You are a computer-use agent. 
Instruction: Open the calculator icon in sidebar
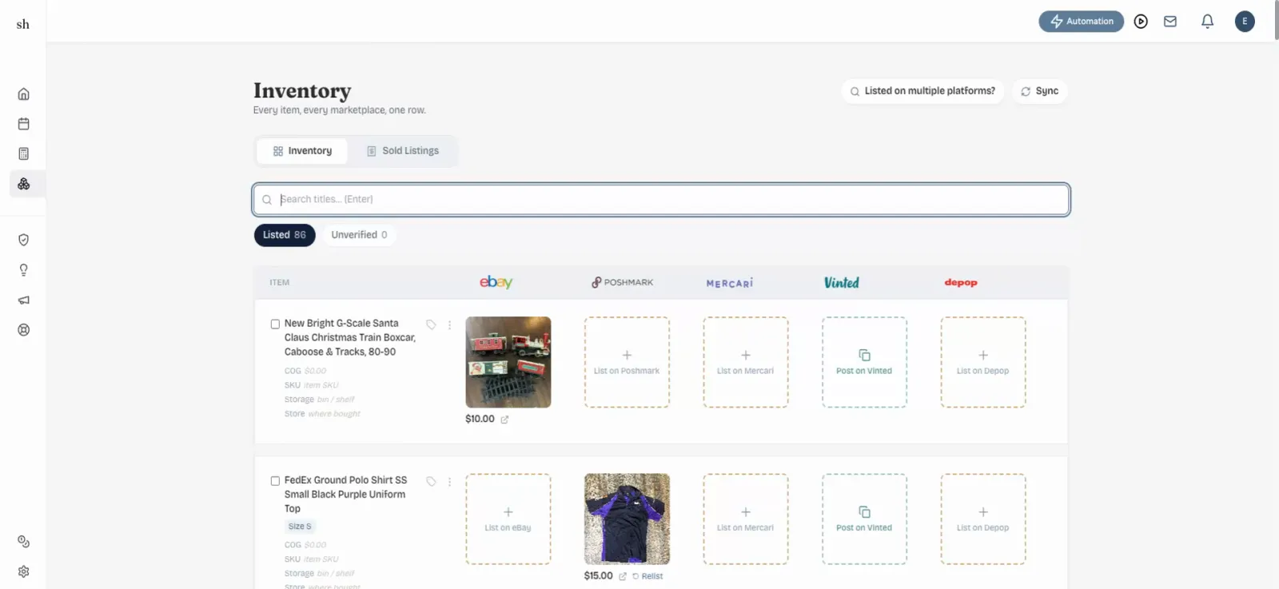[24, 153]
